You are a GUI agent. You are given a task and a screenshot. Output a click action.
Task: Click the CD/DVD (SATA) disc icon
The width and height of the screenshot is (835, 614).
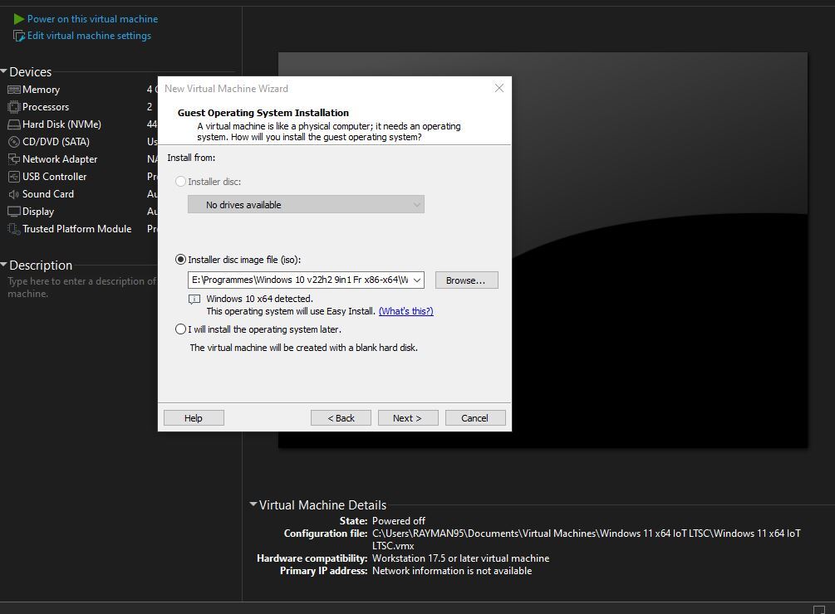(x=14, y=142)
